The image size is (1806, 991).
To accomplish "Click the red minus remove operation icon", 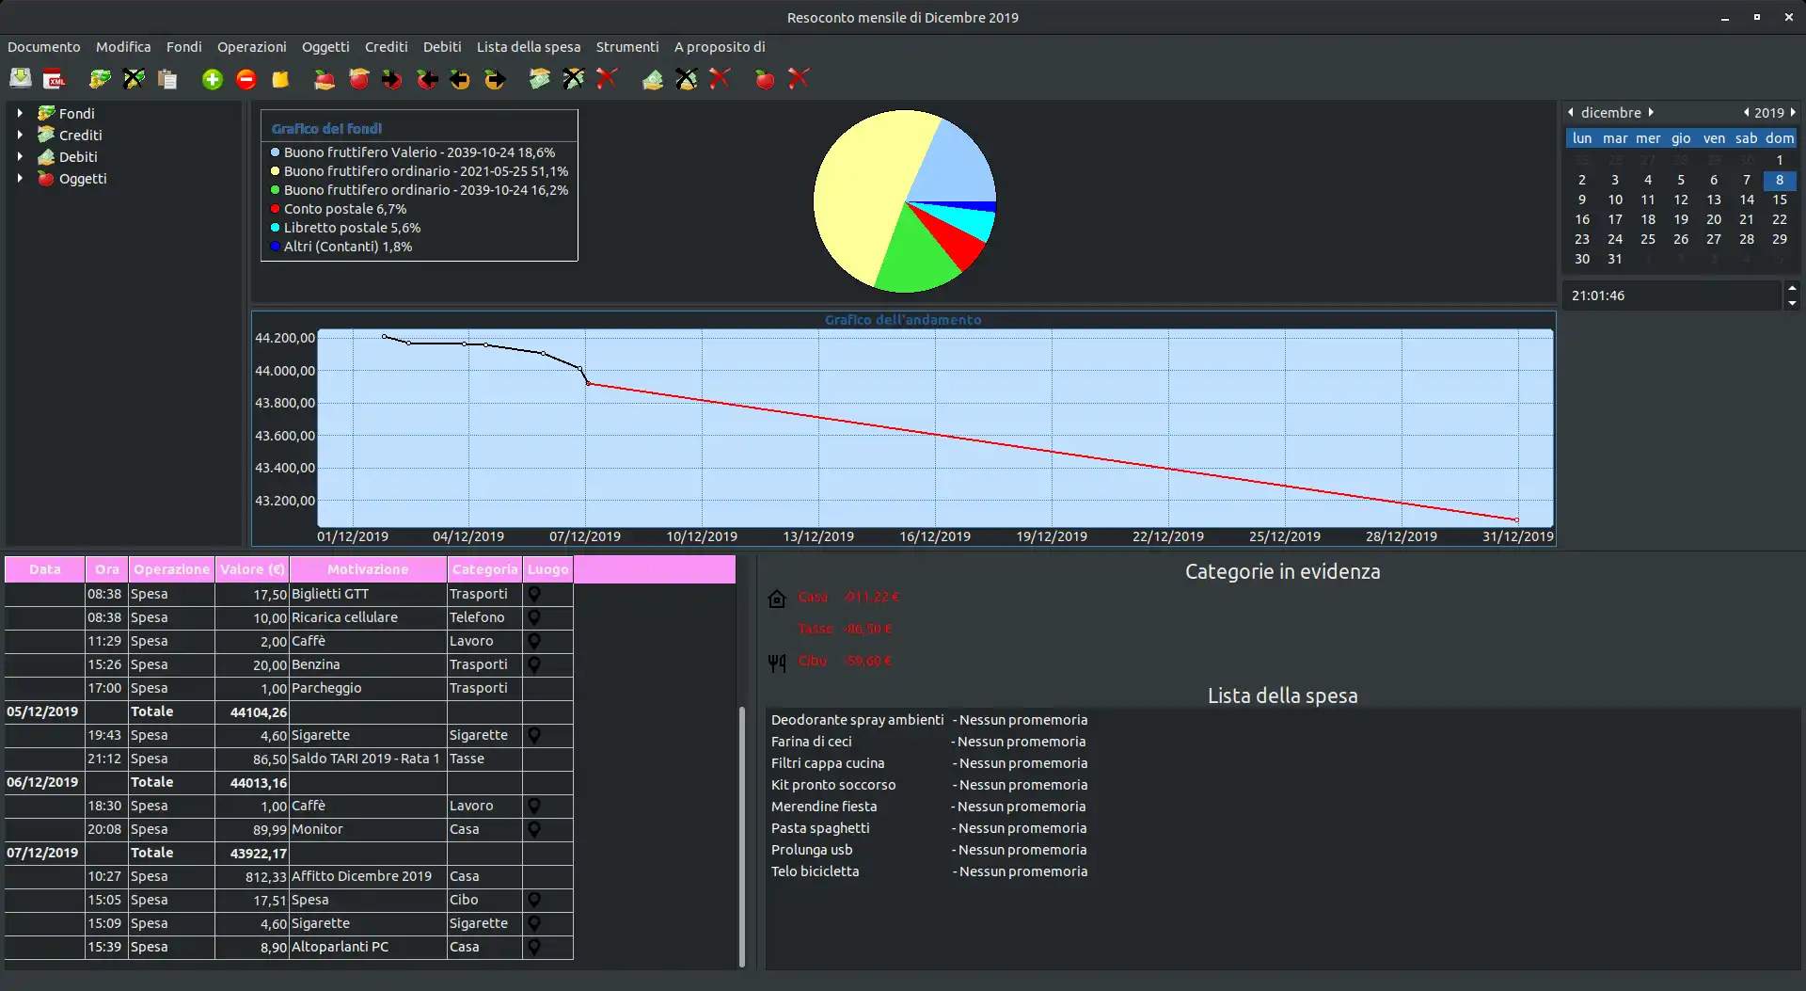I will pos(246,79).
